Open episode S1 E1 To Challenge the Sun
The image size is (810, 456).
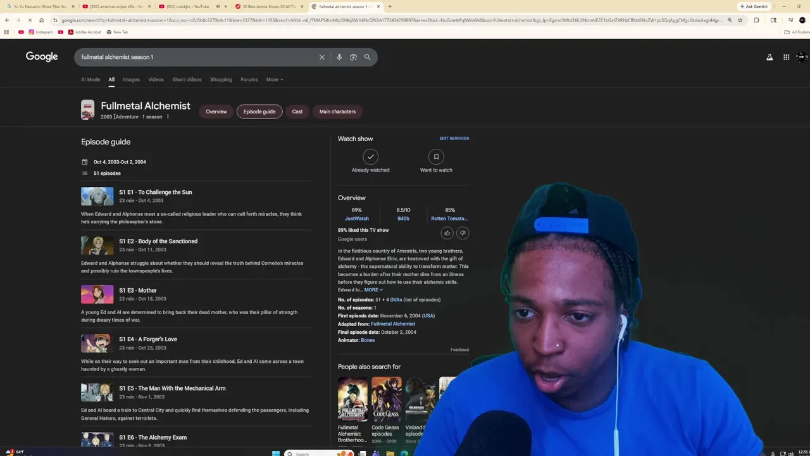156,193
